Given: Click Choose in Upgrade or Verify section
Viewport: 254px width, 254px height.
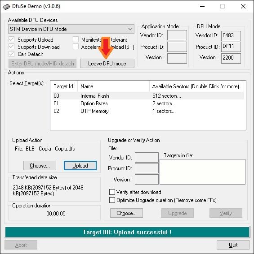Looking at the screenshot, I should pyautogui.click(x=126, y=213).
